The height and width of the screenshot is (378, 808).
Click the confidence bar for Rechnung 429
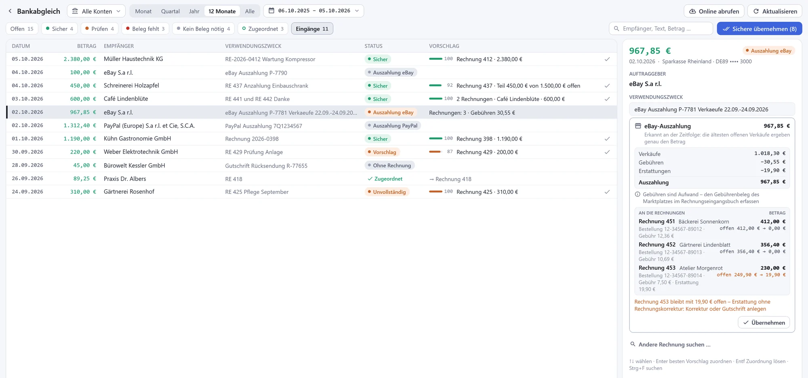point(435,152)
